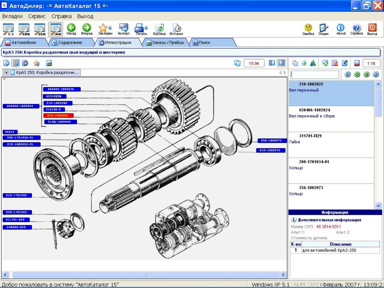Open the Справка menu in menu bar
Screen dimensions: 384x288
61,16
